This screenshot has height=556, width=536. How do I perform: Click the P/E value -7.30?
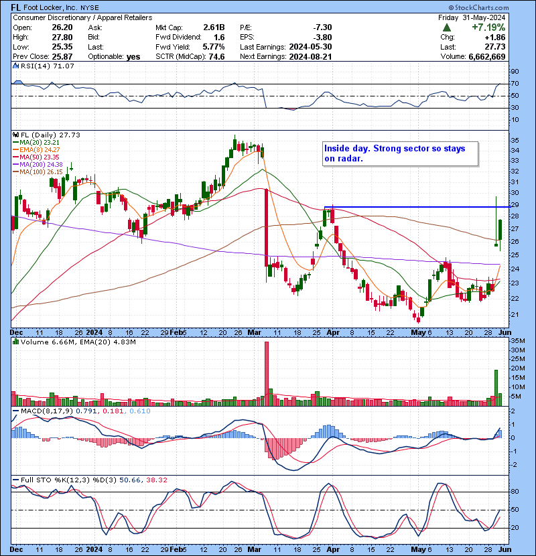point(322,27)
